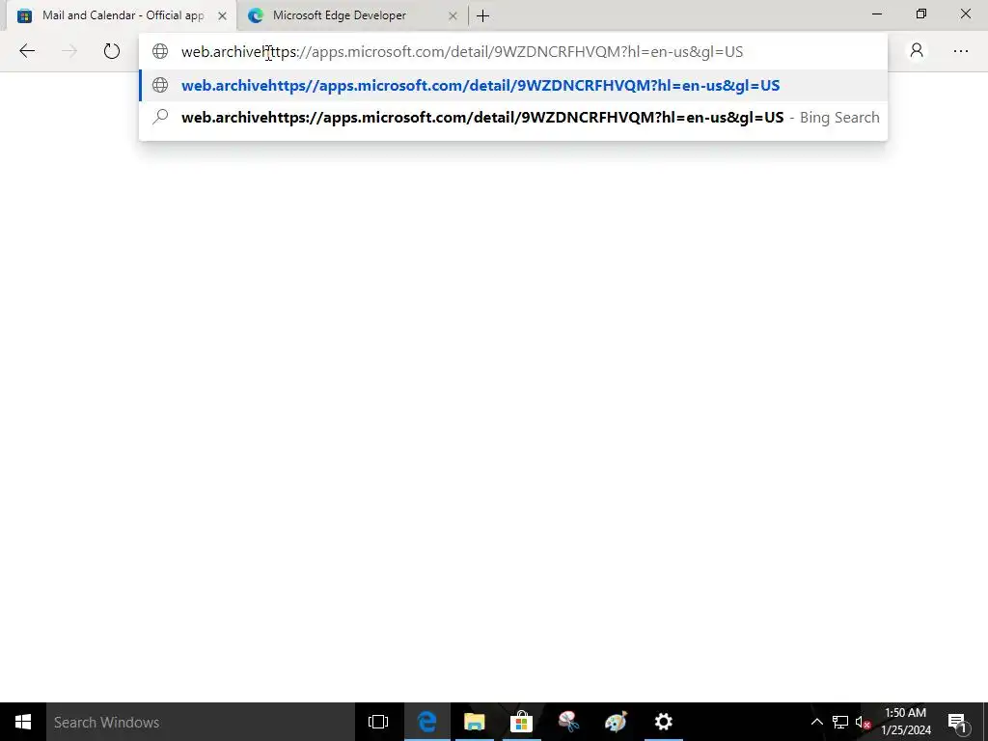Image resolution: width=988 pixels, height=741 pixels.
Task: Switch to Microsoft Edge Developer tab
Action: 353,15
